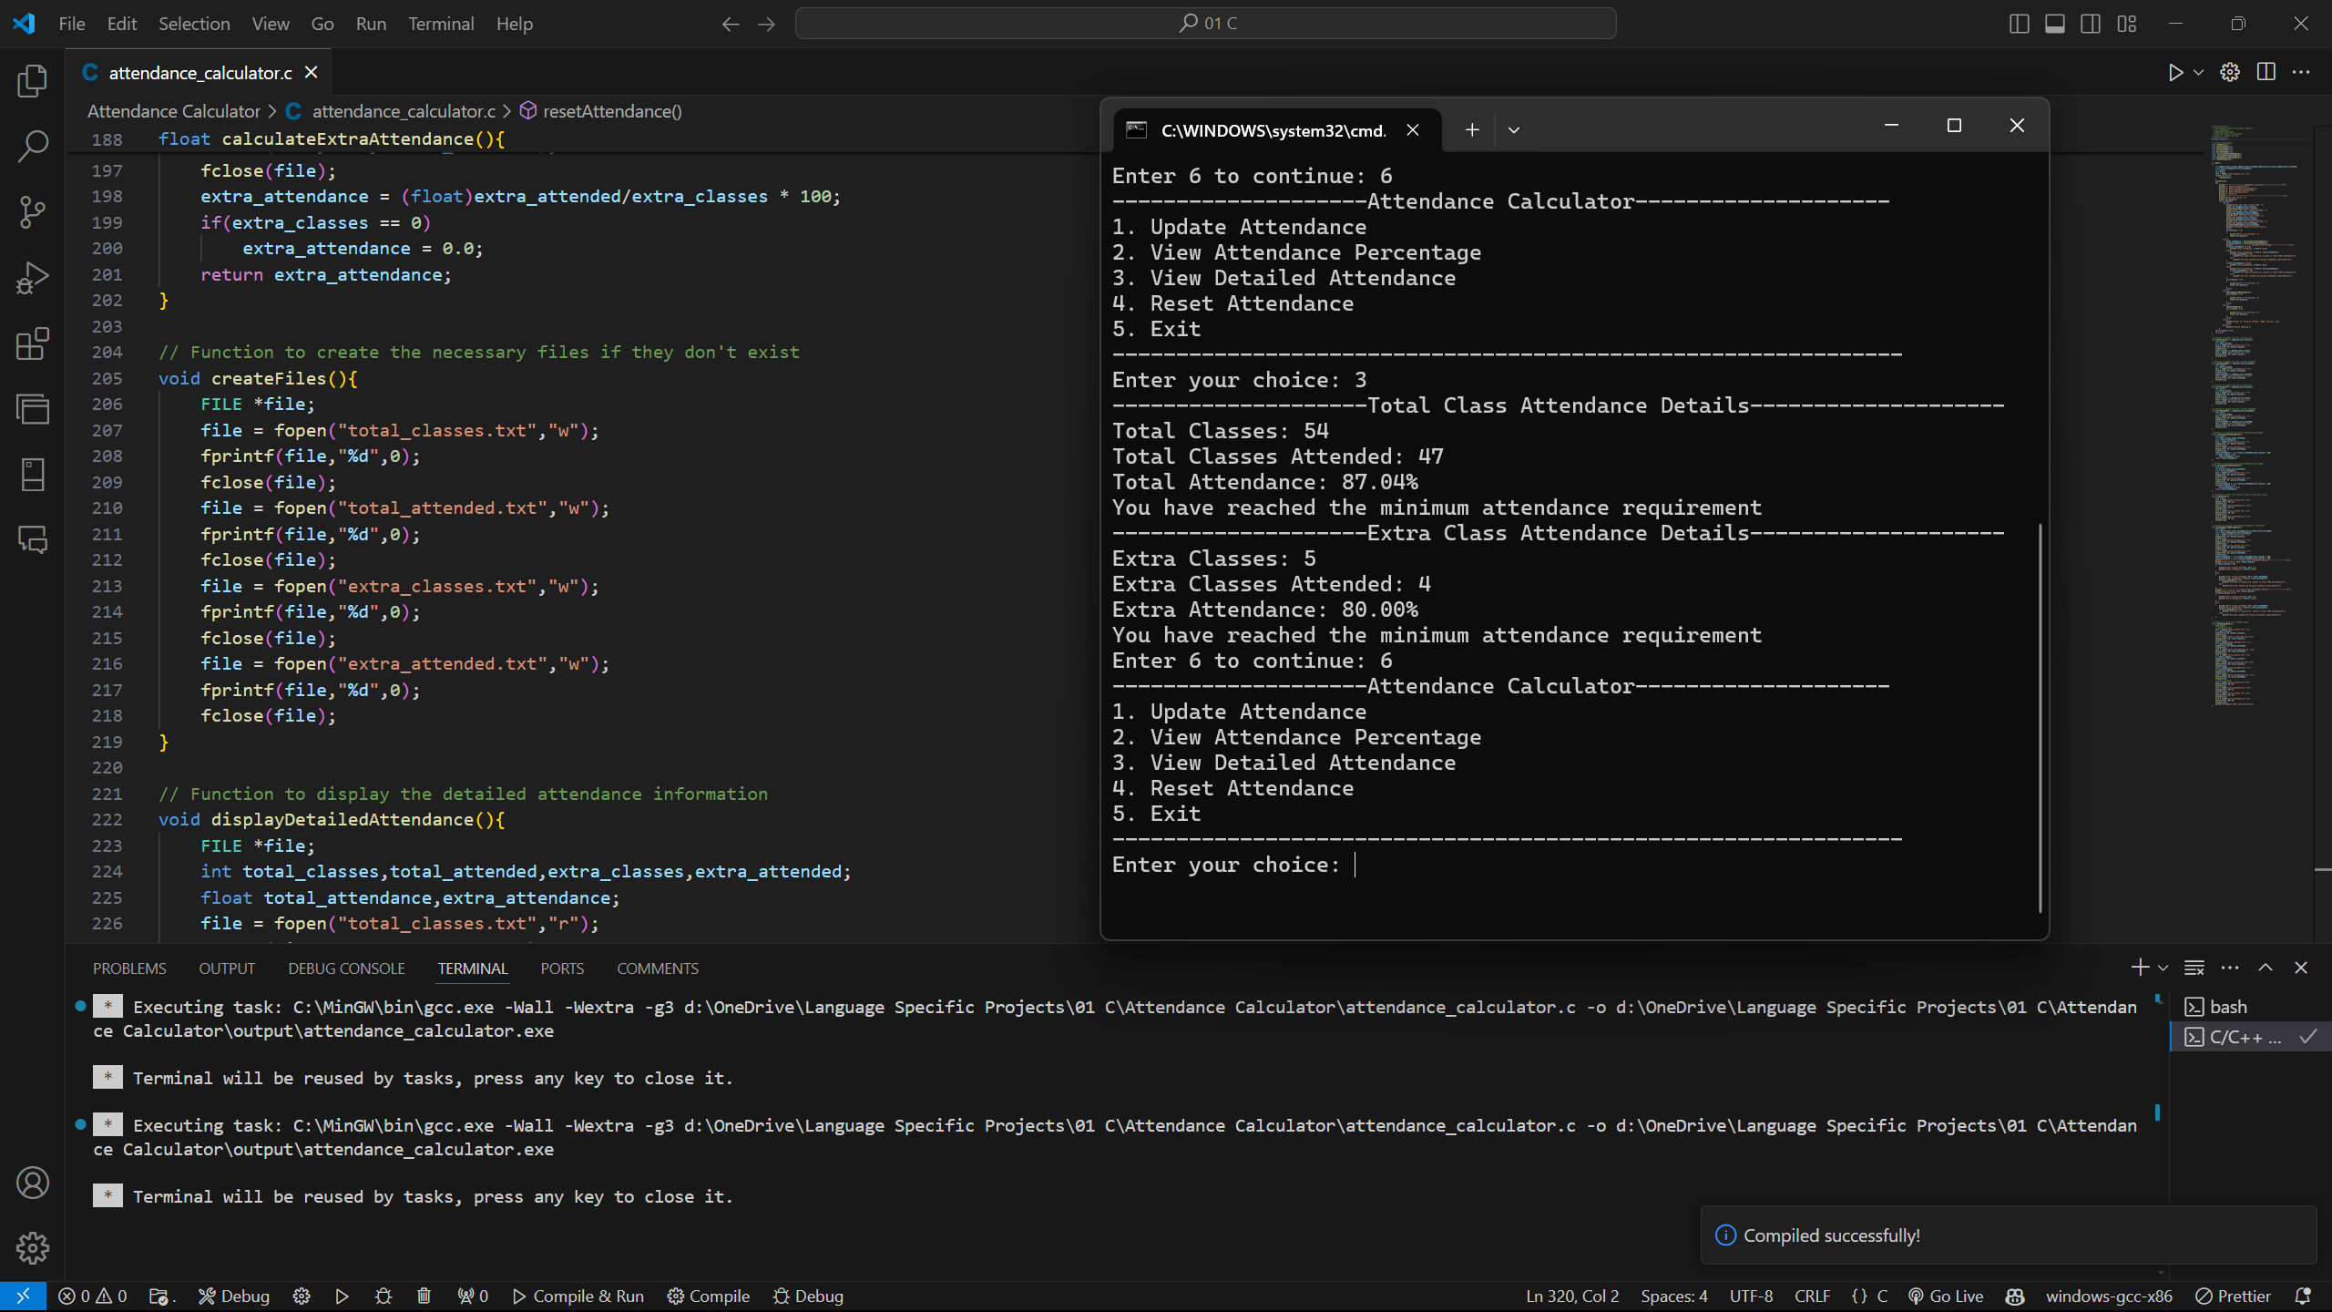
Task: Click Compile & Run in status bar
Action: pyautogui.click(x=578, y=1296)
